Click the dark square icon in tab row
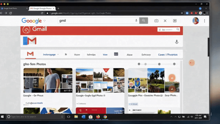This screenshot has width=220, height=124. point(116,54)
